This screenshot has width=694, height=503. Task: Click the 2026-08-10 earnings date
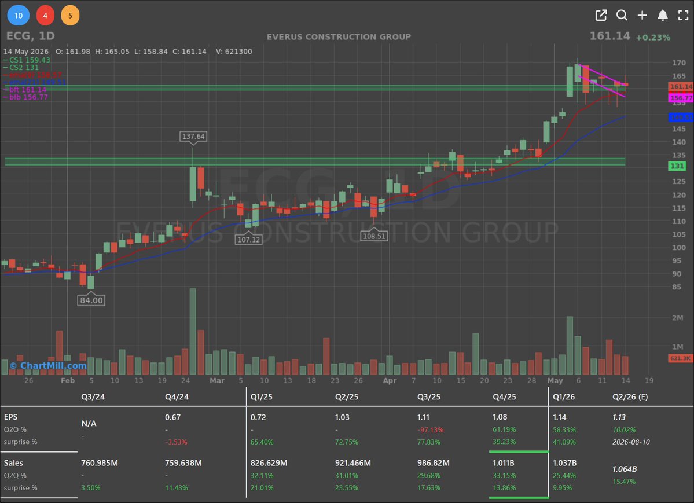(631, 442)
